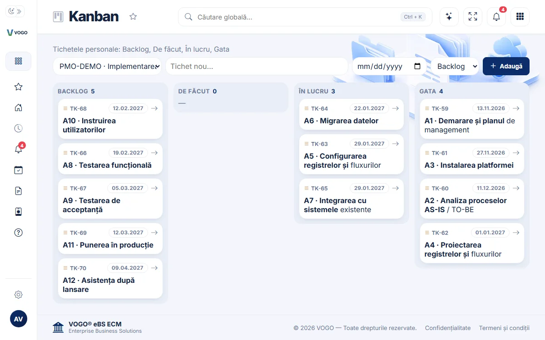Toggle the theme and sidebar collapse control

(15, 12)
